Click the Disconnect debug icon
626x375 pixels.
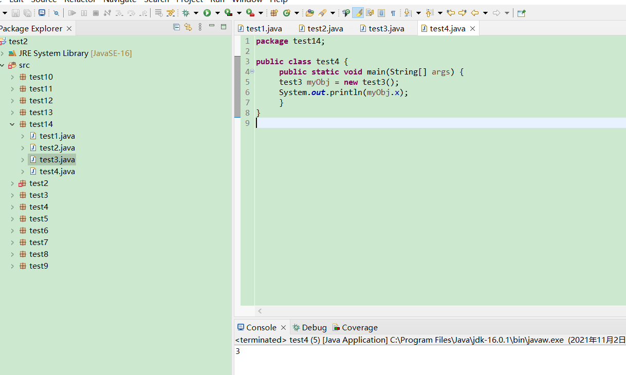107,13
